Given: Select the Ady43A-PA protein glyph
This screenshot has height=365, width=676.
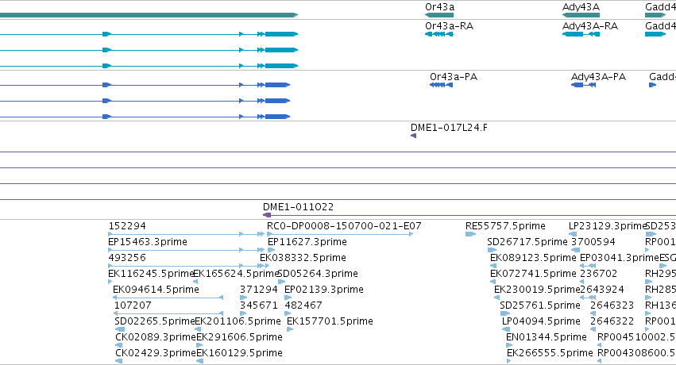Looking at the screenshot, I should (x=583, y=85).
